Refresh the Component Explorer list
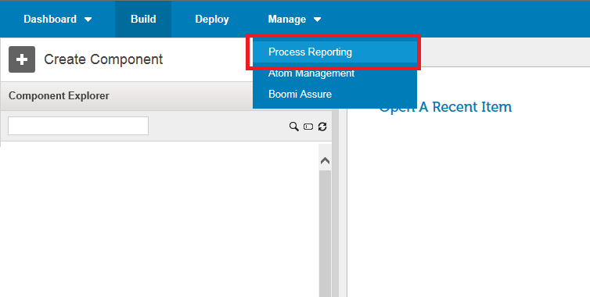This screenshot has height=297, width=590. coord(322,127)
